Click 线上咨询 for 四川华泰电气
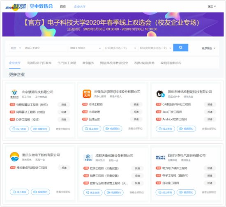The width and height of the screenshot is (226, 207). (165, 192)
